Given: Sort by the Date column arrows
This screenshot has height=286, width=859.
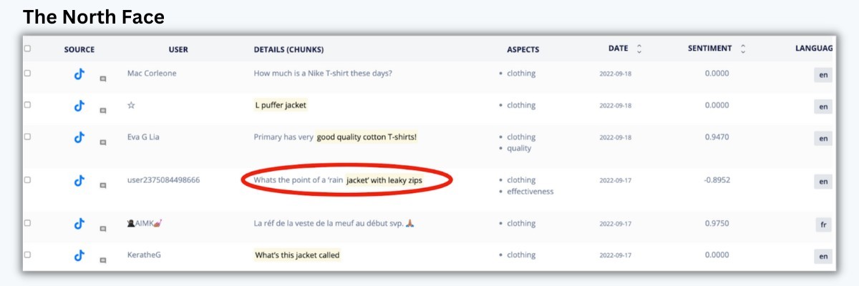Looking at the screenshot, I should click(x=639, y=49).
